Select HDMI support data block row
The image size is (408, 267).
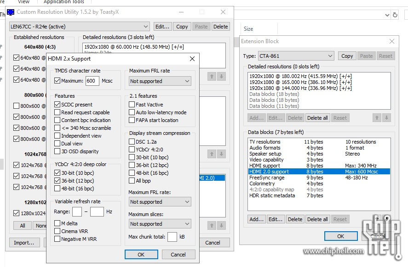pyautogui.click(x=319, y=166)
